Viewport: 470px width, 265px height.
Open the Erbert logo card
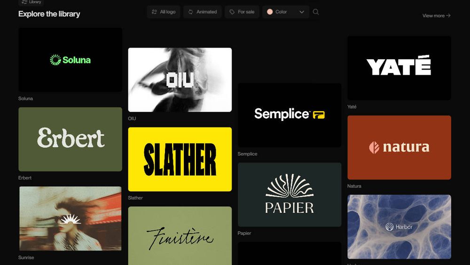70,139
